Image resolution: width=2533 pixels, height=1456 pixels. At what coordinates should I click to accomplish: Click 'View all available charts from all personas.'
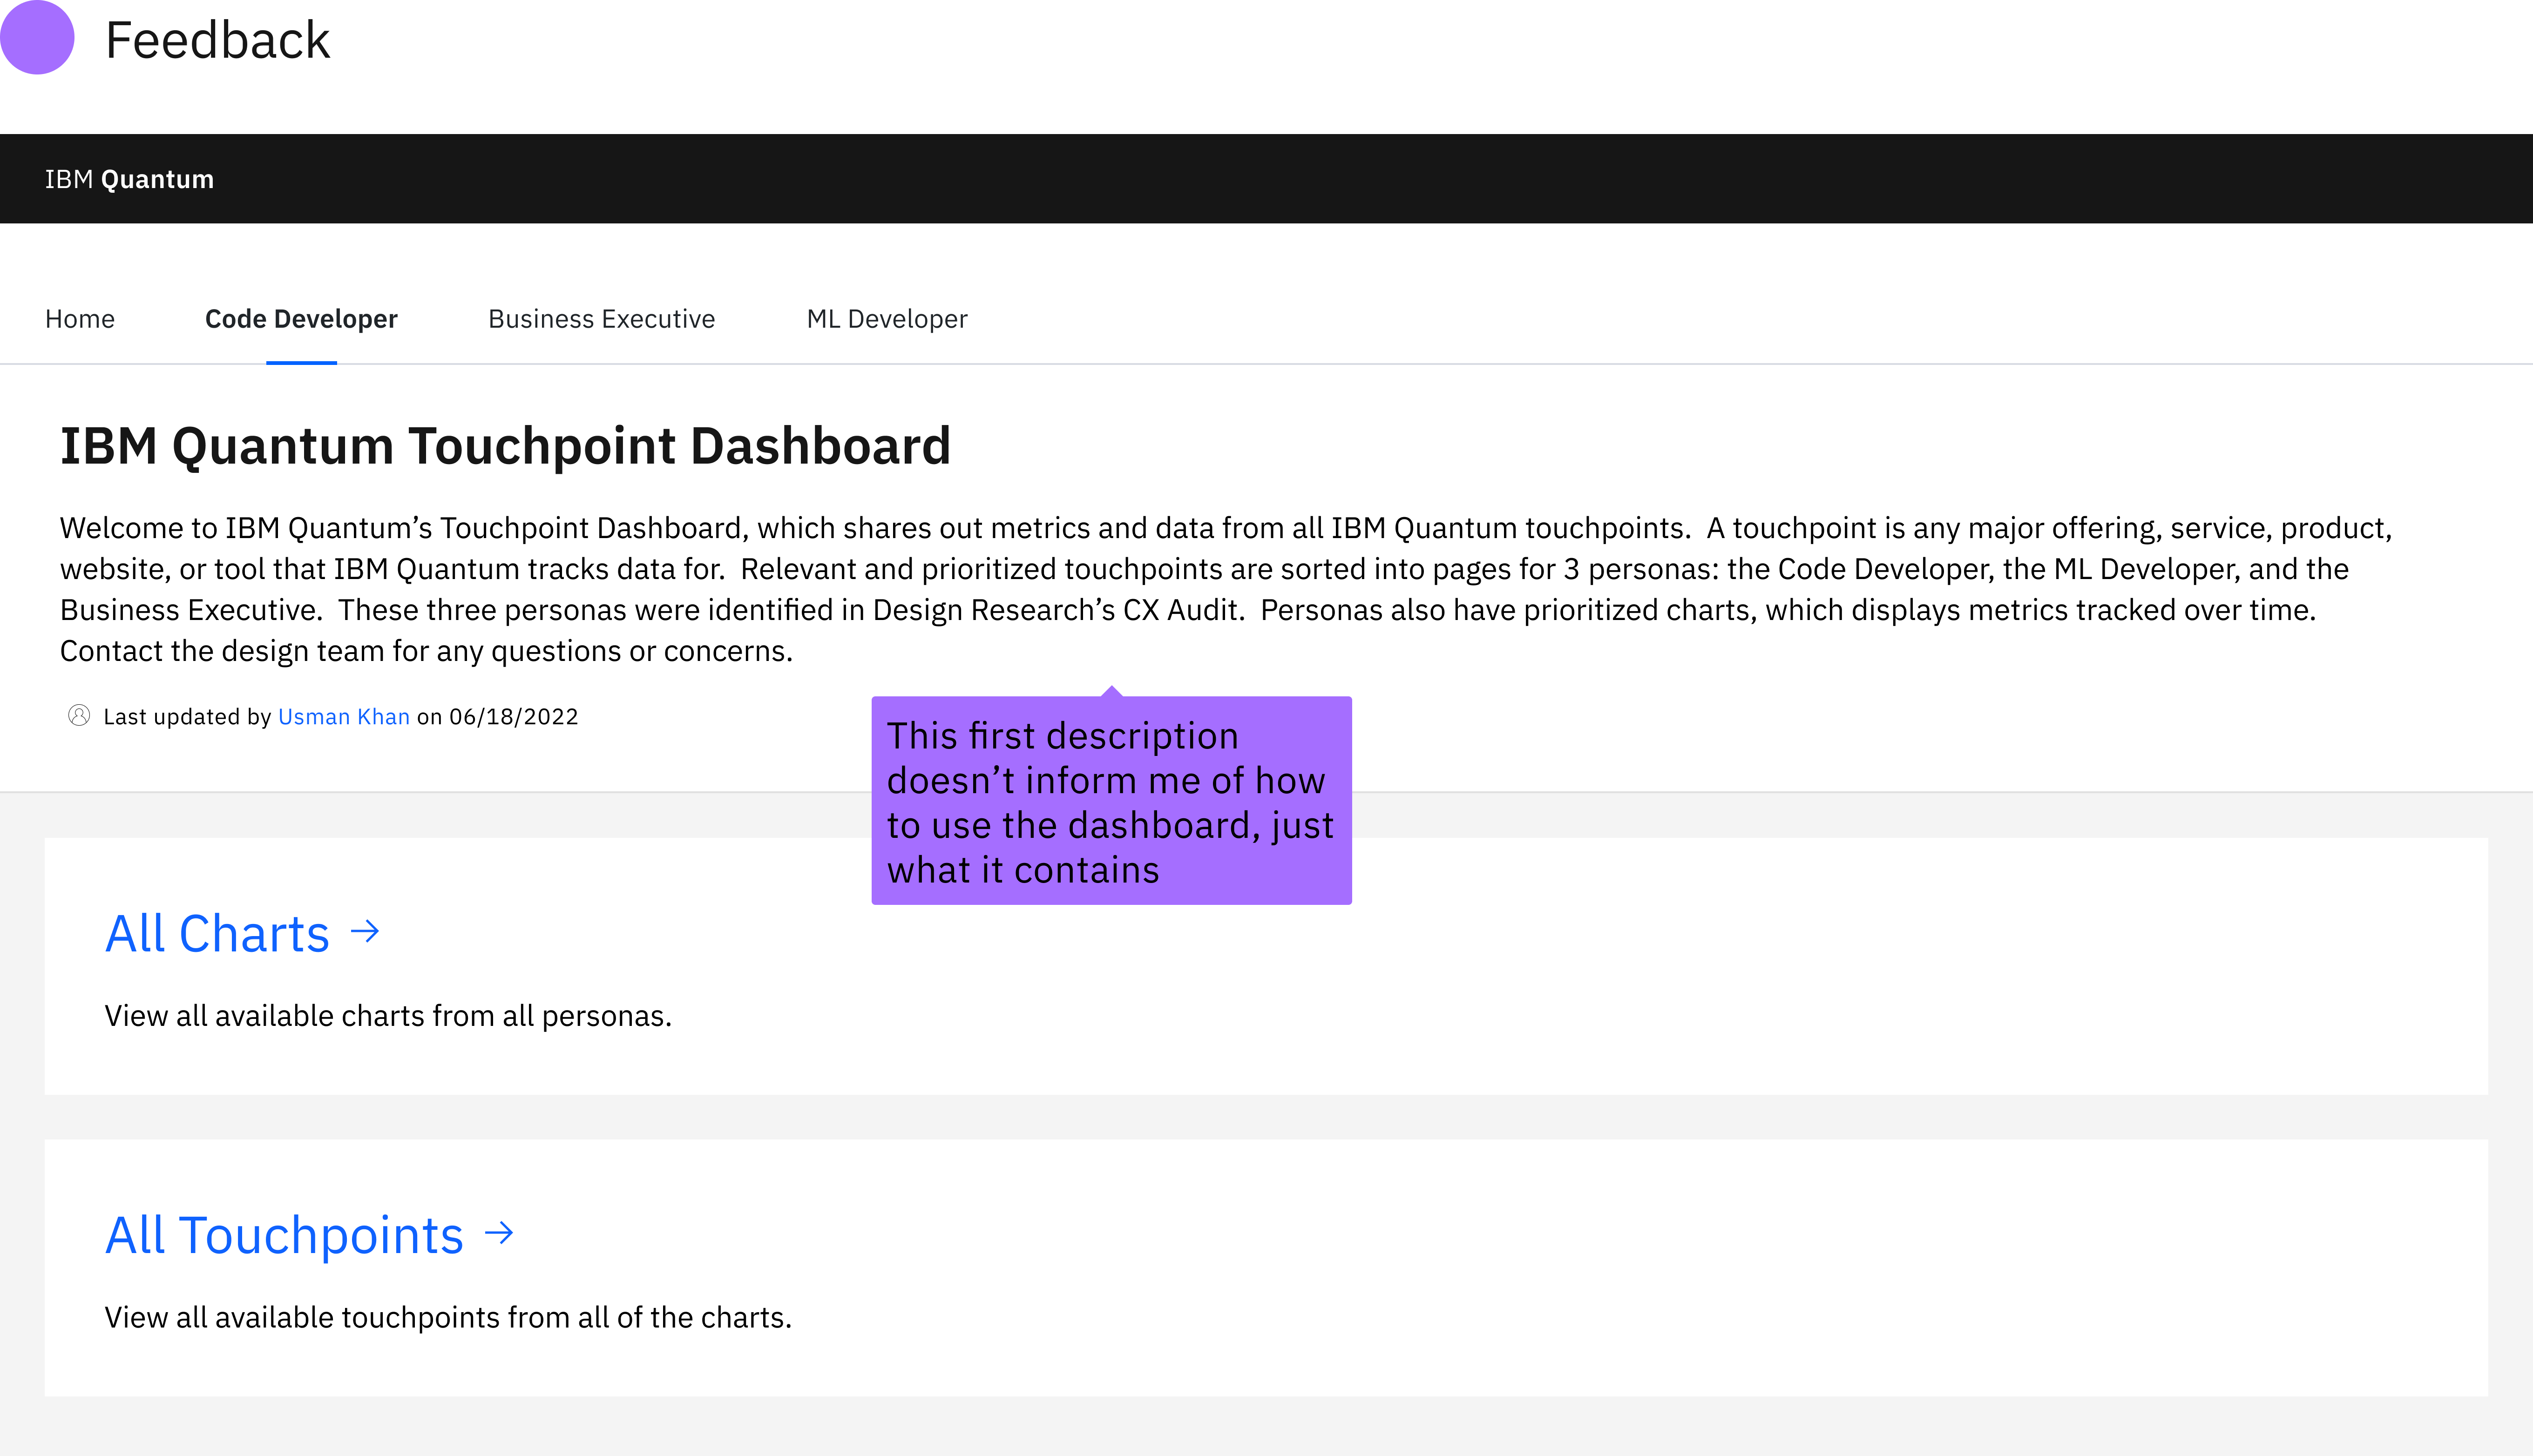point(388,1016)
